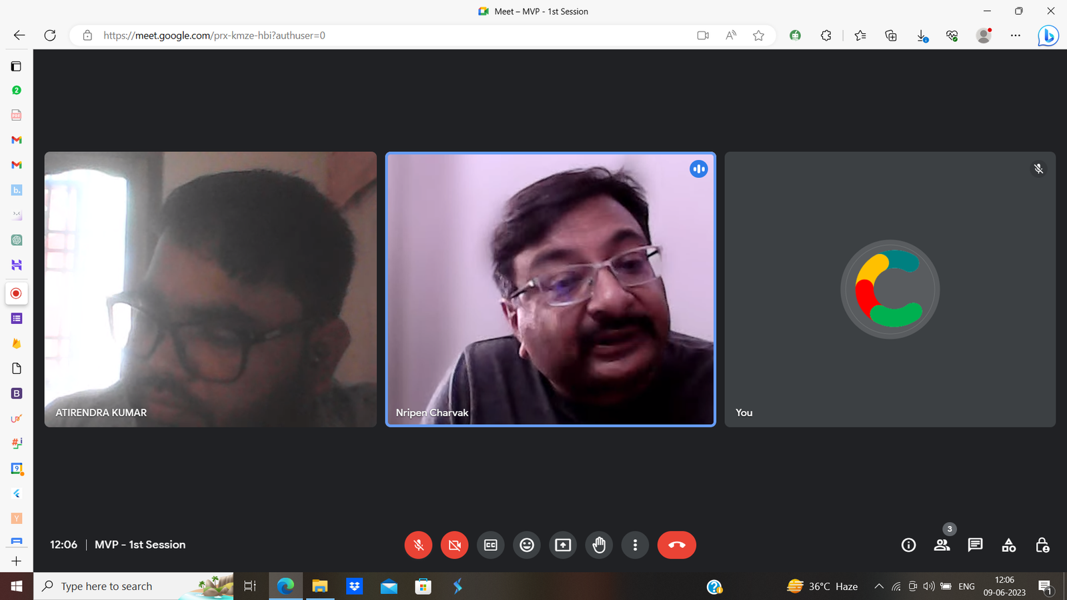Open Edge Favorites list
Screen dimensions: 1067x600
tap(860, 35)
